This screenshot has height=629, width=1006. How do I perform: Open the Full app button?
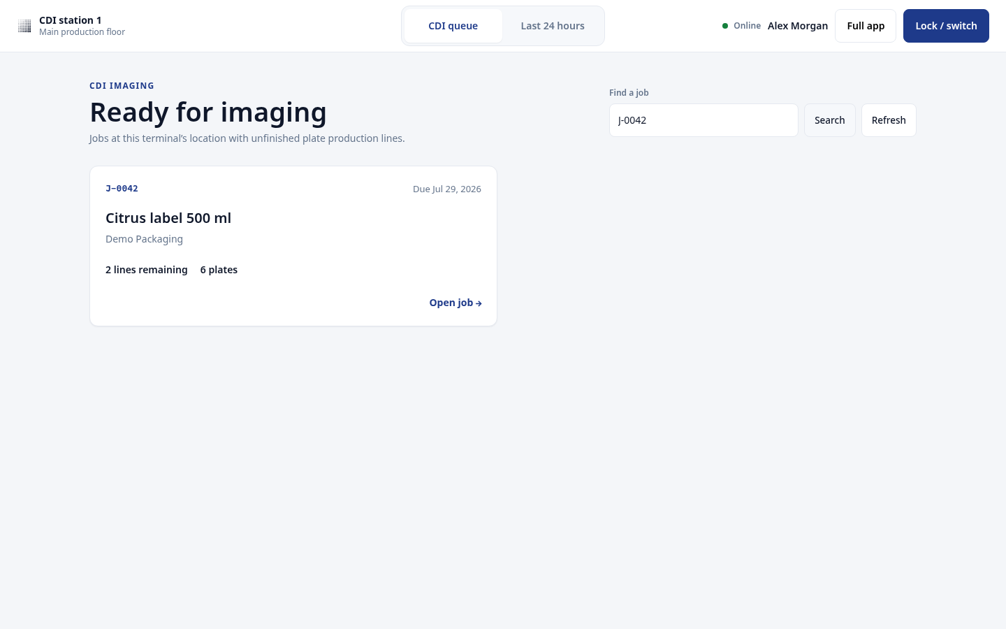(x=866, y=26)
